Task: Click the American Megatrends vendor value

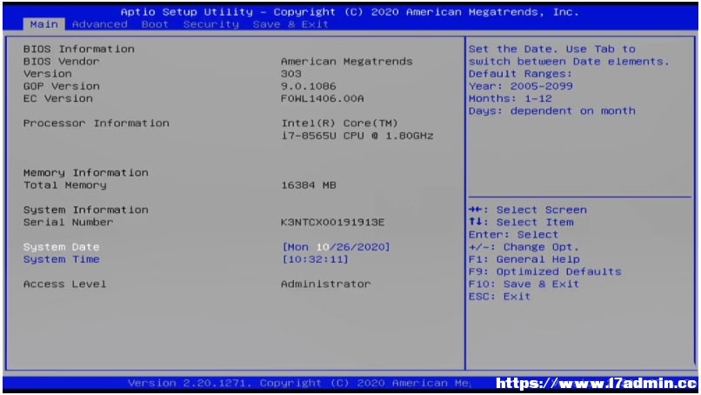Action: (x=347, y=61)
